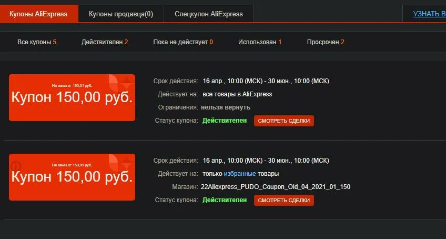Click text 'все товары в AliExpress'
The image size is (446, 239).
[x=237, y=94]
